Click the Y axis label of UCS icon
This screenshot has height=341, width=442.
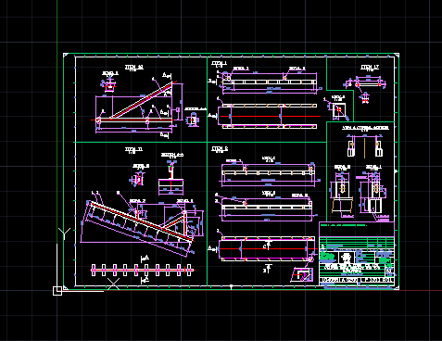tap(64, 234)
